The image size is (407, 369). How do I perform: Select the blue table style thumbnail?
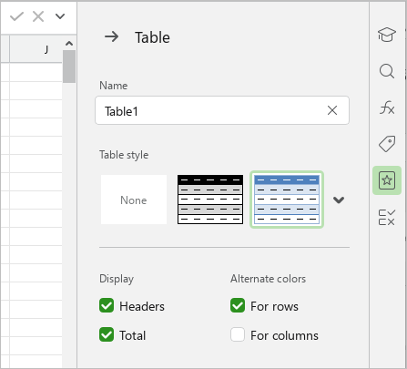pyautogui.click(x=287, y=200)
